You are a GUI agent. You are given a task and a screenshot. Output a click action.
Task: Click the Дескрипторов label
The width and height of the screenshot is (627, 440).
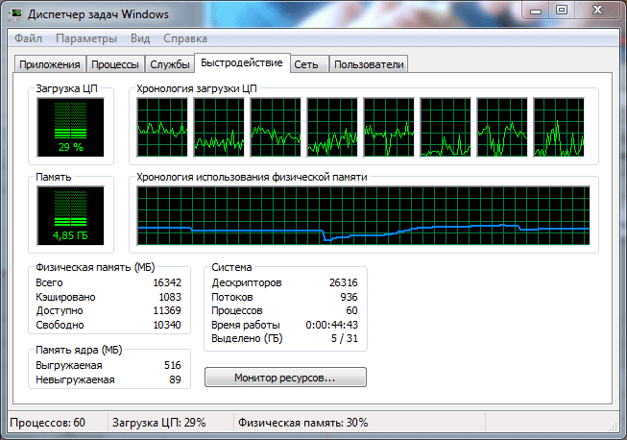point(247,282)
